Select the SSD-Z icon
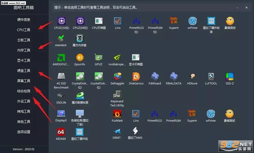This screenshot has width=254, height=153. 230,77
